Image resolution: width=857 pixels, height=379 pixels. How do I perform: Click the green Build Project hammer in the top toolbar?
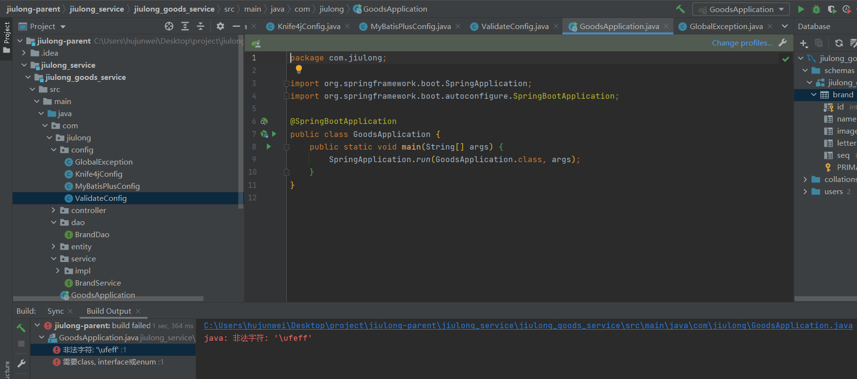pyautogui.click(x=680, y=9)
